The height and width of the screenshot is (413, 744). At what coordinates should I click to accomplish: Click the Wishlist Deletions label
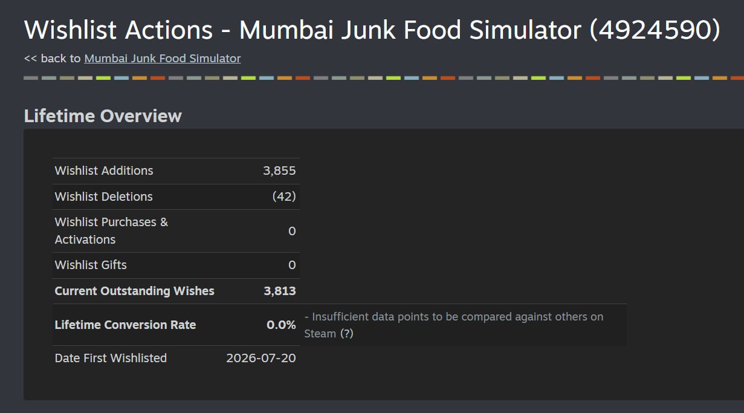click(104, 197)
